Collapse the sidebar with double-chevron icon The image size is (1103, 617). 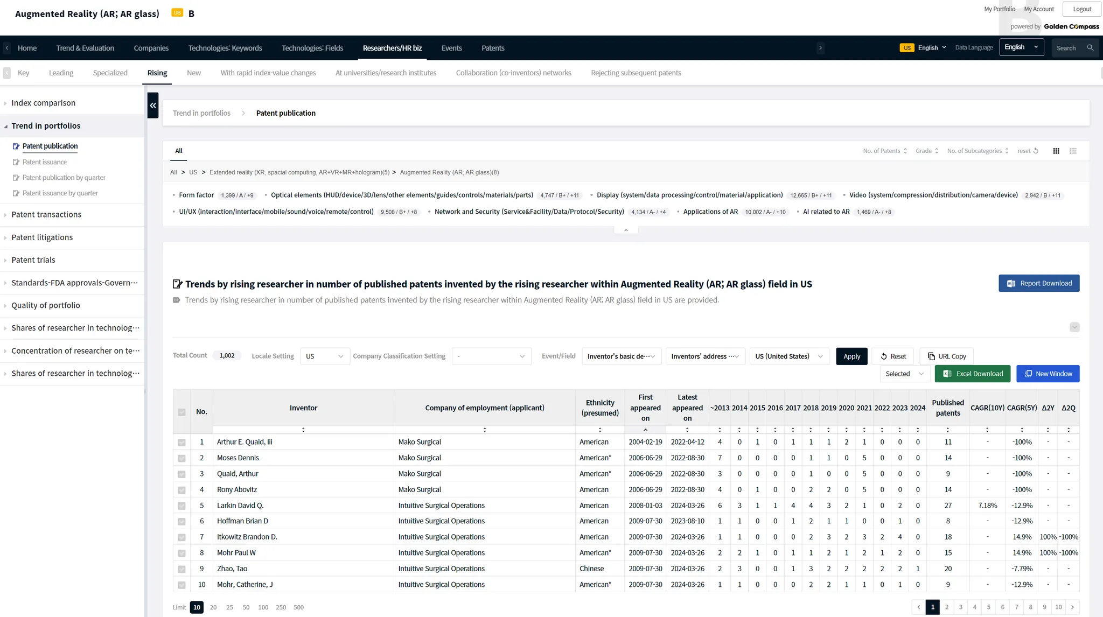pyautogui.click(x=153, y=106)
